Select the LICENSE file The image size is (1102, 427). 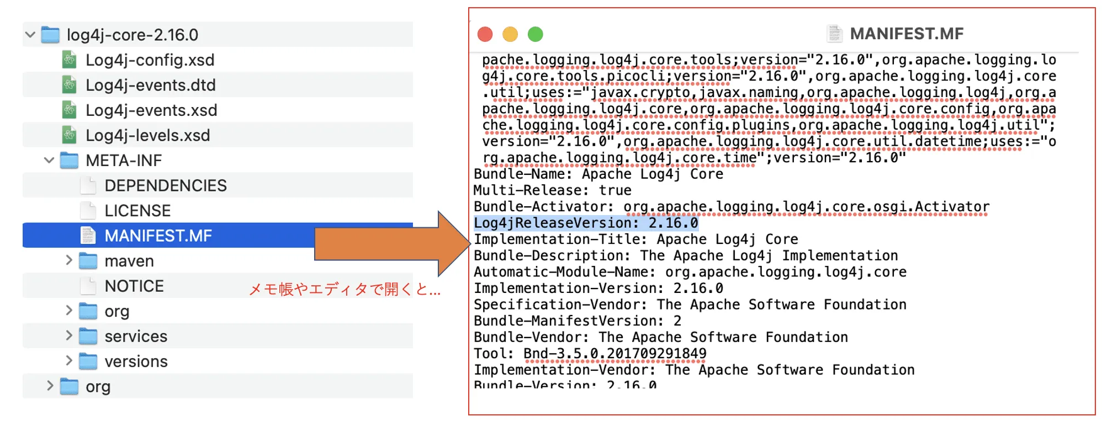[x=218, y=210]
